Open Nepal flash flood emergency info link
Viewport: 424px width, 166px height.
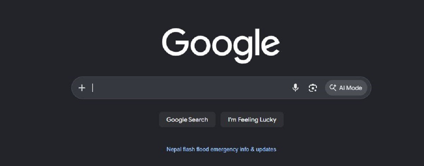coord(221,149)
